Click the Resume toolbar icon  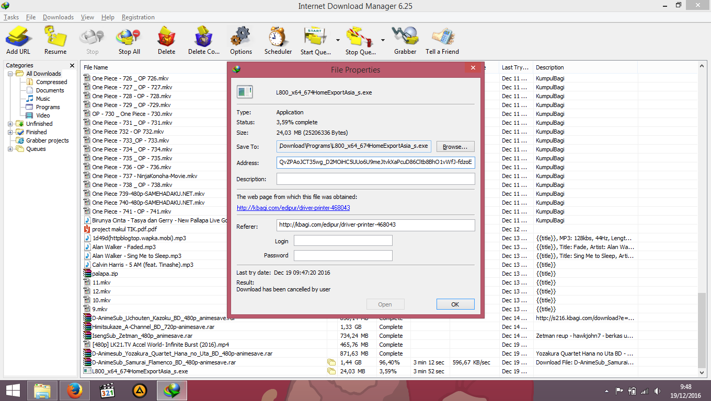click(x=55, y=37)
